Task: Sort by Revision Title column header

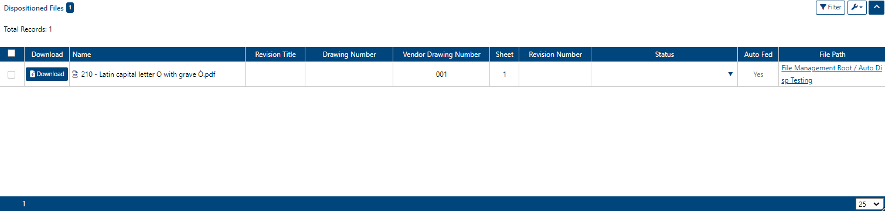Action: pyautogui.click(x=275, y=55)
